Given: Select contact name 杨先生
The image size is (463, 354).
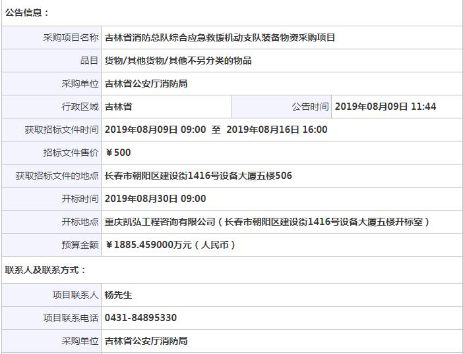Looking at the screenshot, I should [119, 295].
